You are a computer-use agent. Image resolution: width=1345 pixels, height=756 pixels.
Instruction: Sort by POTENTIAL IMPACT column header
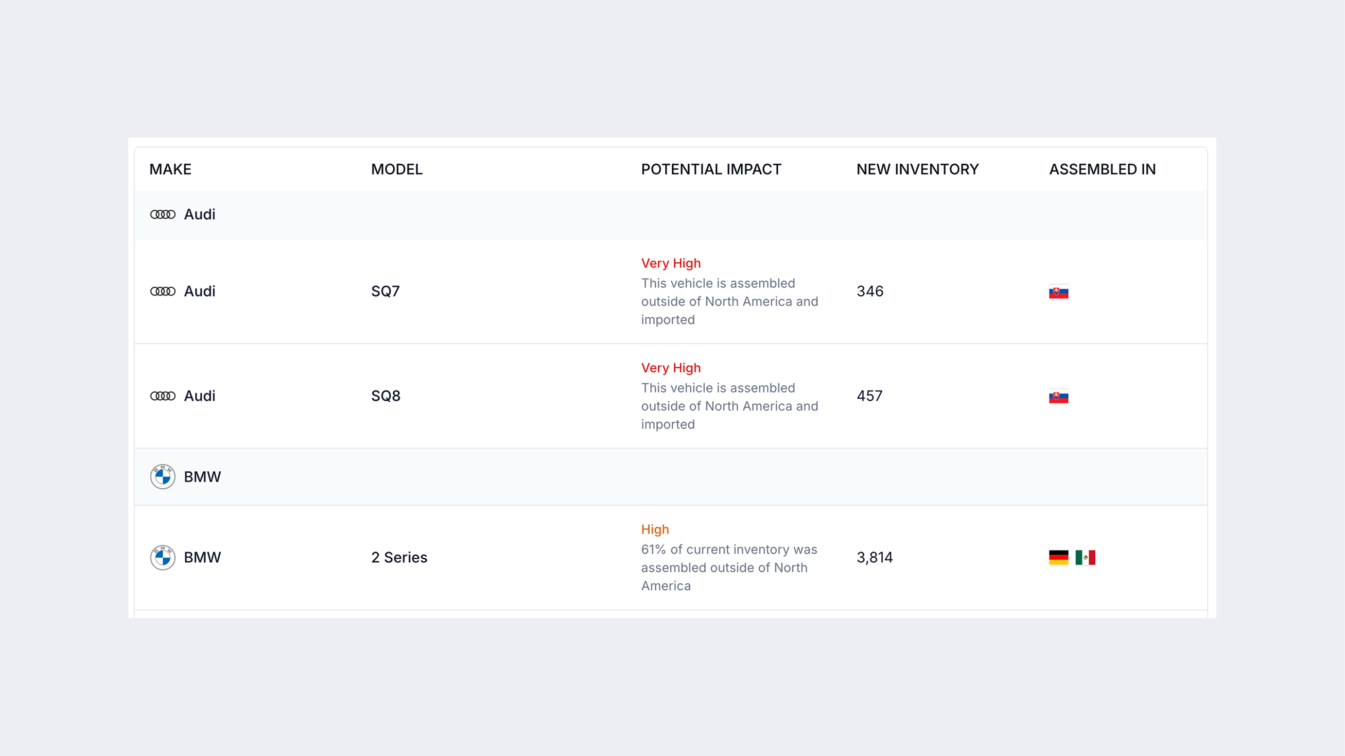coord(711,169)
